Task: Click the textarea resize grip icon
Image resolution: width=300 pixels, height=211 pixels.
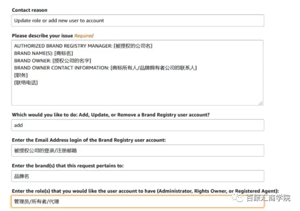Action: click(x=260, y=103)
